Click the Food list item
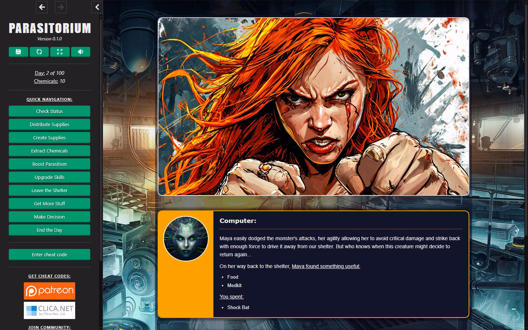This screenshot has height=330, width=528. click(x=233, y=277)
